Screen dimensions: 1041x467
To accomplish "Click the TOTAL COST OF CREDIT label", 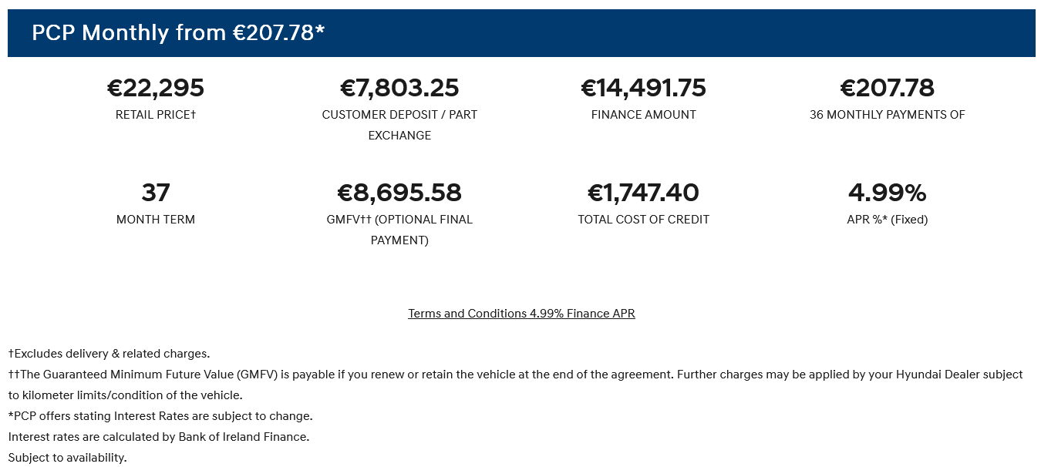I will 644,220.
